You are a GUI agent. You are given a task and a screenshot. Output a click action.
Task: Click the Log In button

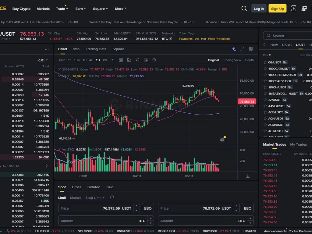[x=259, y=9]
